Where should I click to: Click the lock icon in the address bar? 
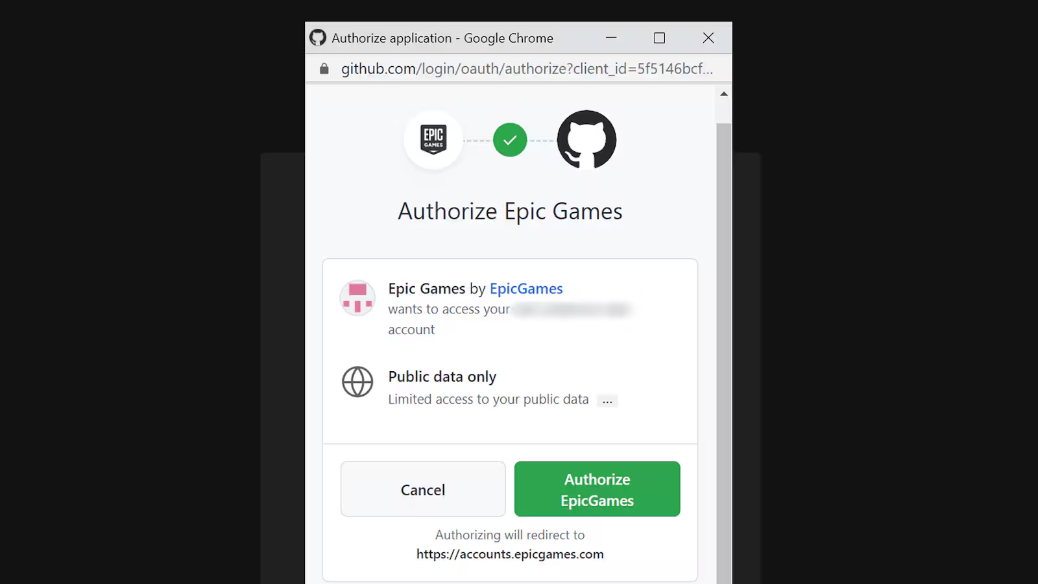(324, 69)
